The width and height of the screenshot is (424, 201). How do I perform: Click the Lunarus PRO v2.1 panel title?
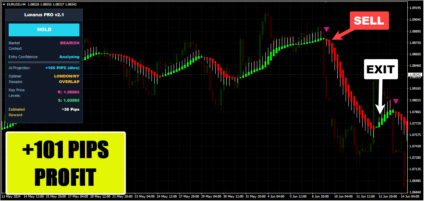44,15
